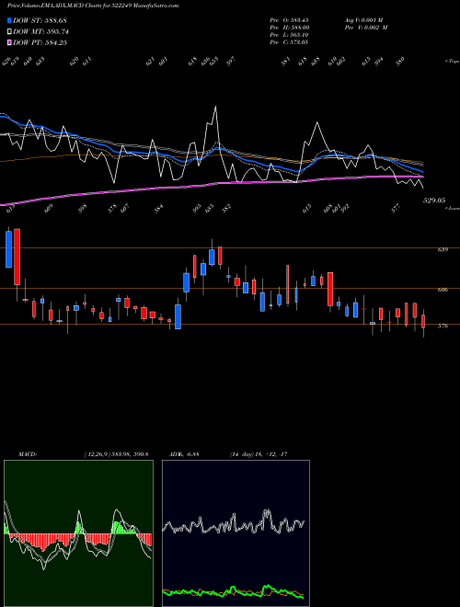This screenshot has height=607, width=460.
Task: Open the MACD histogram chart panel
Action: point(78,533)
